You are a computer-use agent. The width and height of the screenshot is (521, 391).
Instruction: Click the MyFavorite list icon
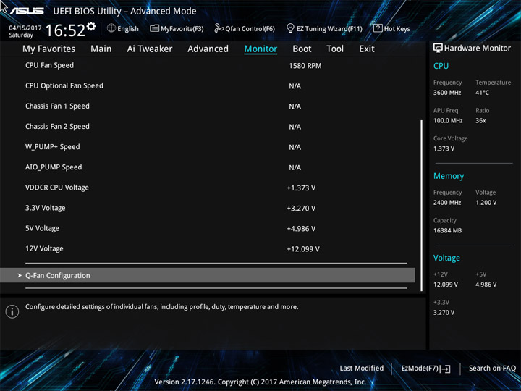tap(155, 28)
